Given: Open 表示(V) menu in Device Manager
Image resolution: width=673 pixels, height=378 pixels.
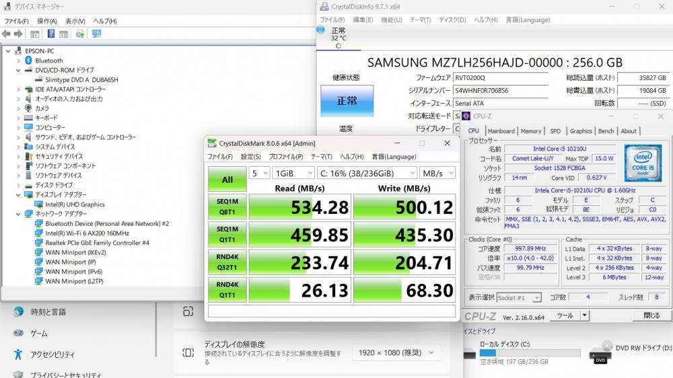Looking at the screenshot, I should [x=75, y=21].
